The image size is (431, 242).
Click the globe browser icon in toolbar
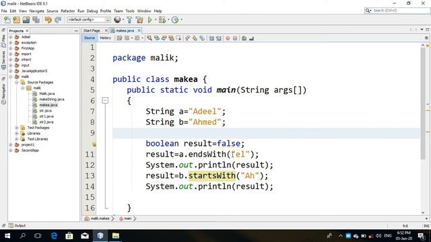click(x=117, y=19)
